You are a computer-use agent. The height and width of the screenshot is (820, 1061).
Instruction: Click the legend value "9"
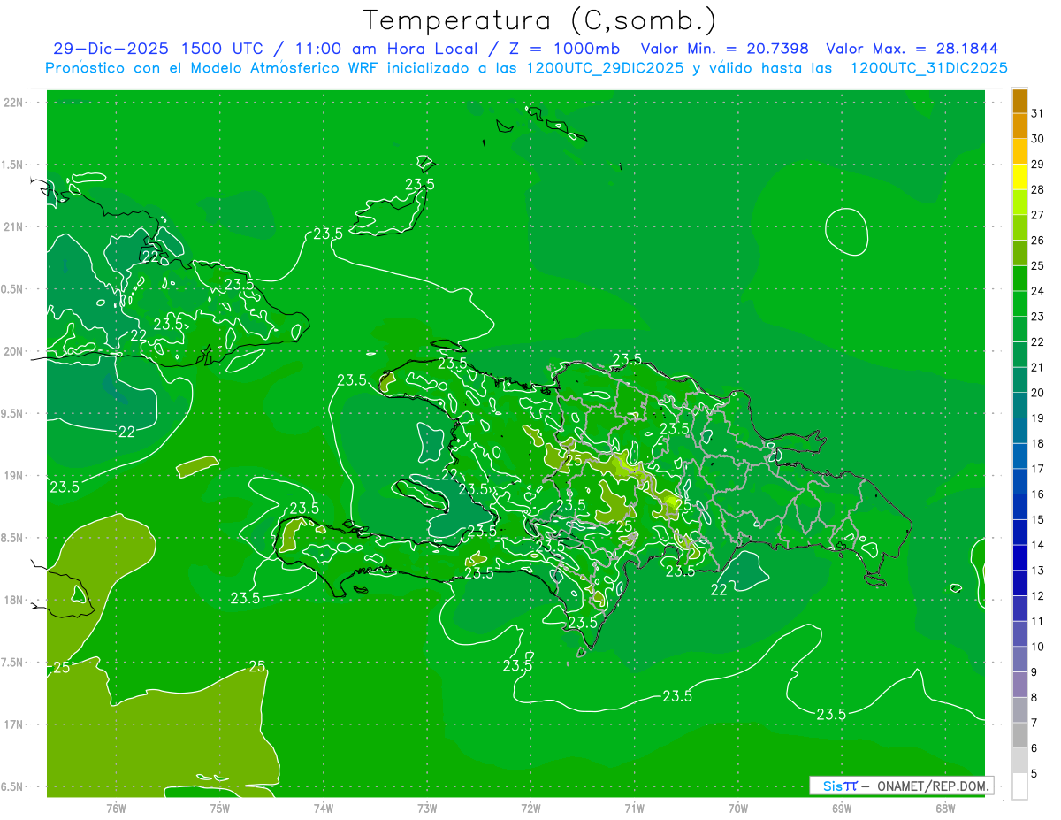click(1034, 671)
